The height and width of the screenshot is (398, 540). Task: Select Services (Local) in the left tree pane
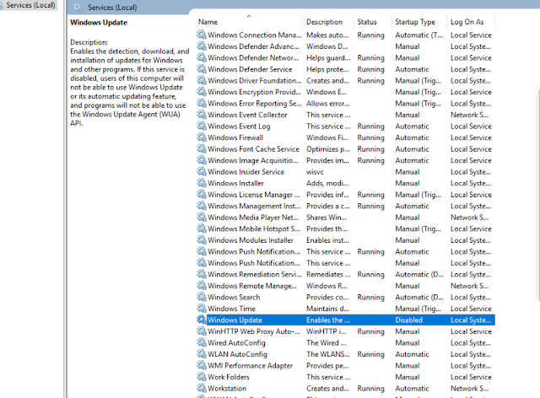click(x=30, y=5)
